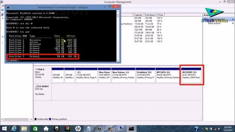Click the '931.39 GB' size under Disk 0

point(40,74)
